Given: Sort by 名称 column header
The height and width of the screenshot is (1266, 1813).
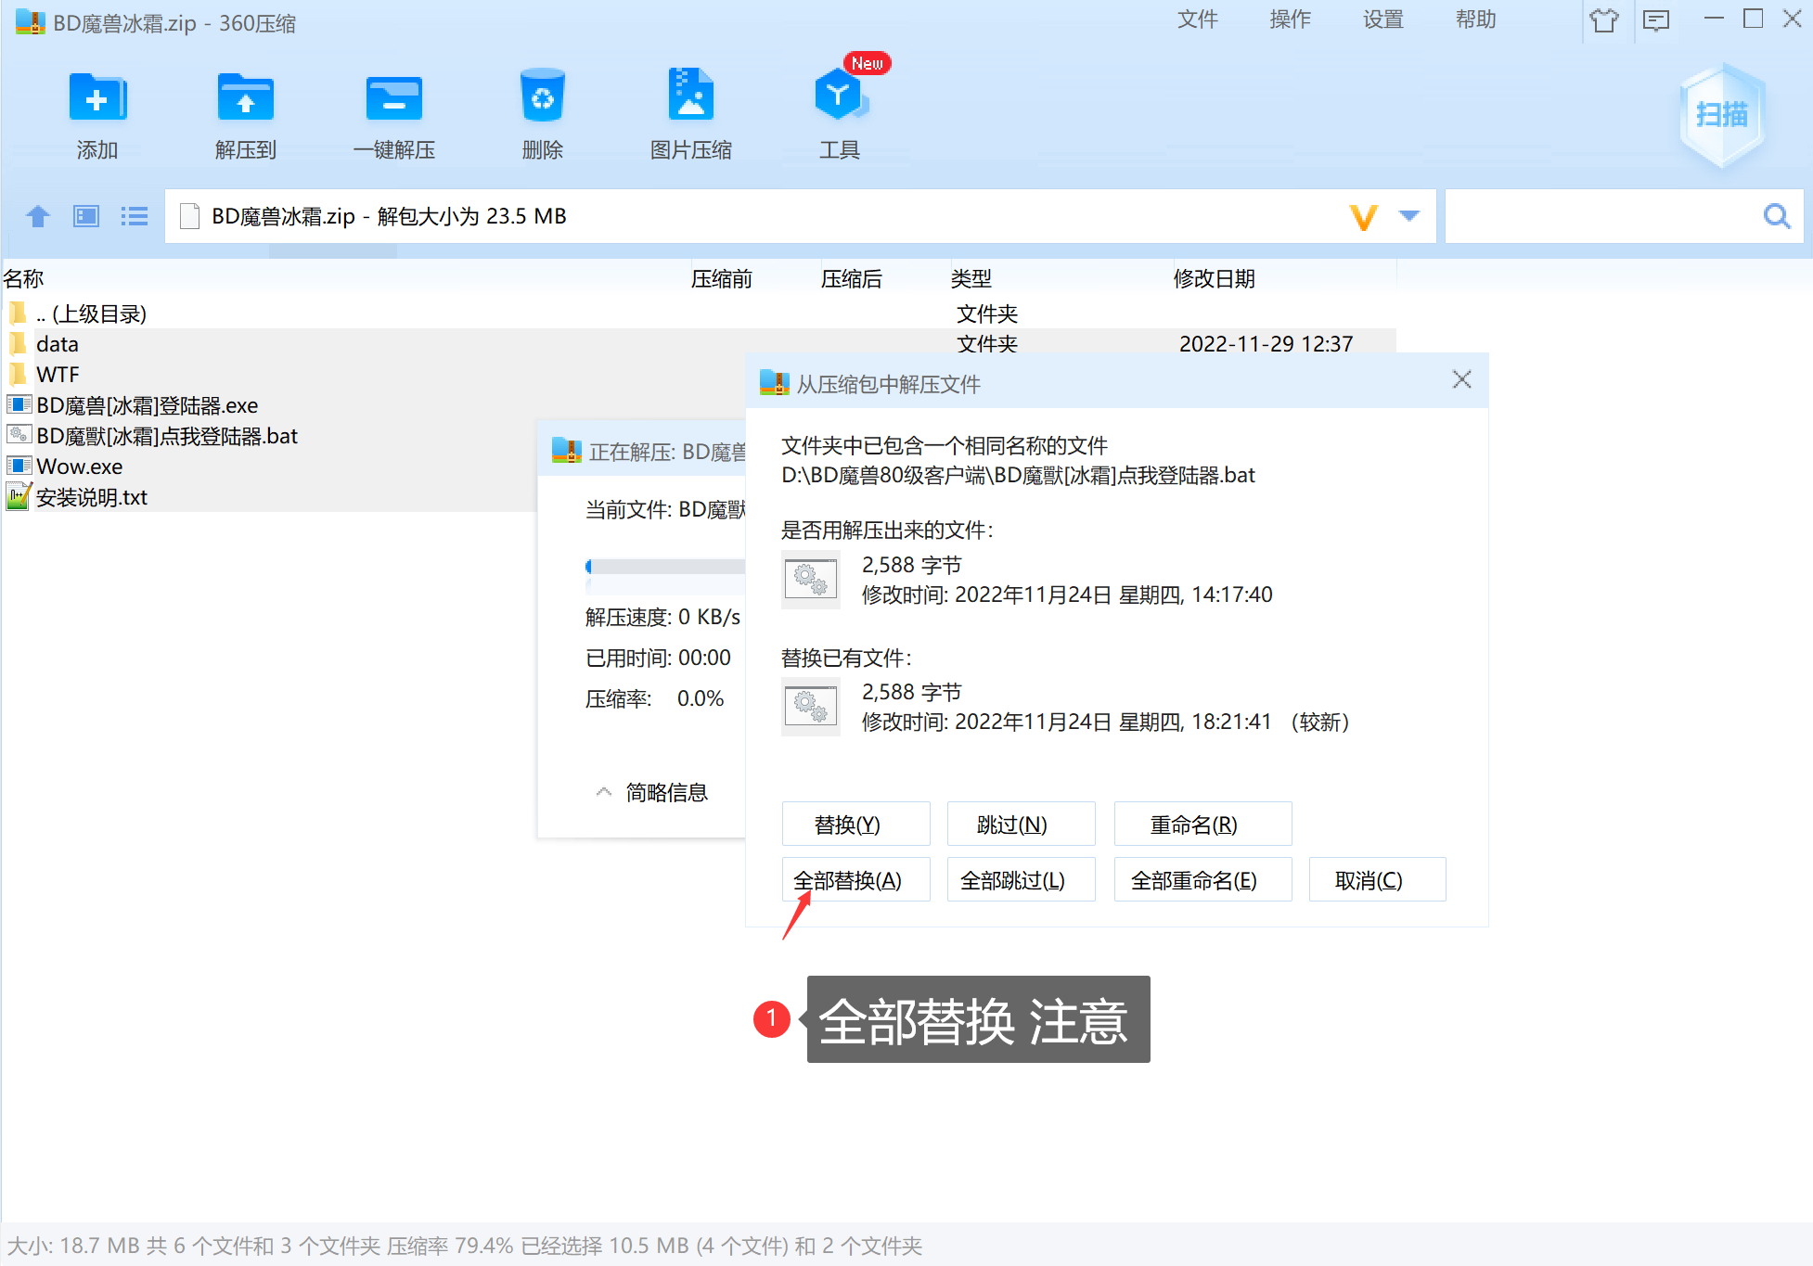Looking at the screenshot, I should coord(24,278).
